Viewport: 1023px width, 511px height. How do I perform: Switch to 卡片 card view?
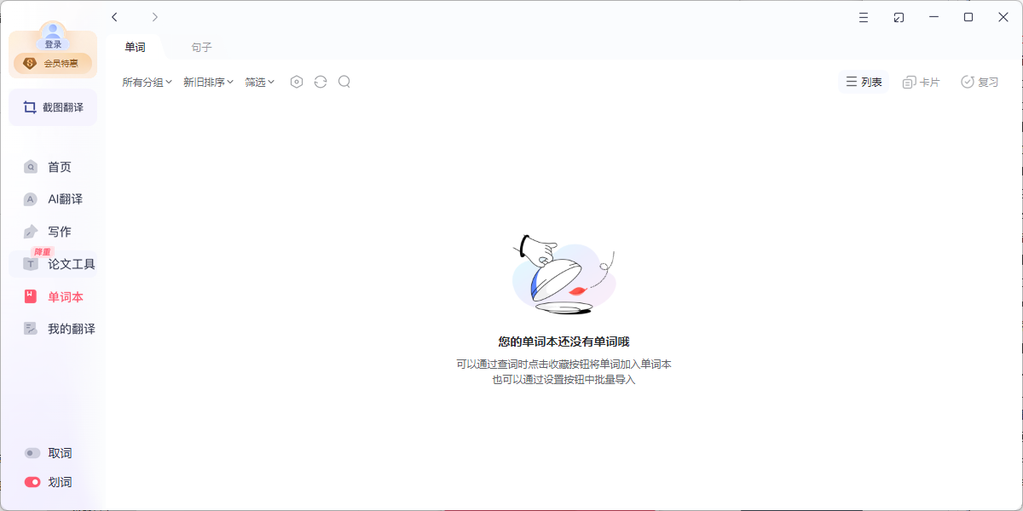(922, 82)
